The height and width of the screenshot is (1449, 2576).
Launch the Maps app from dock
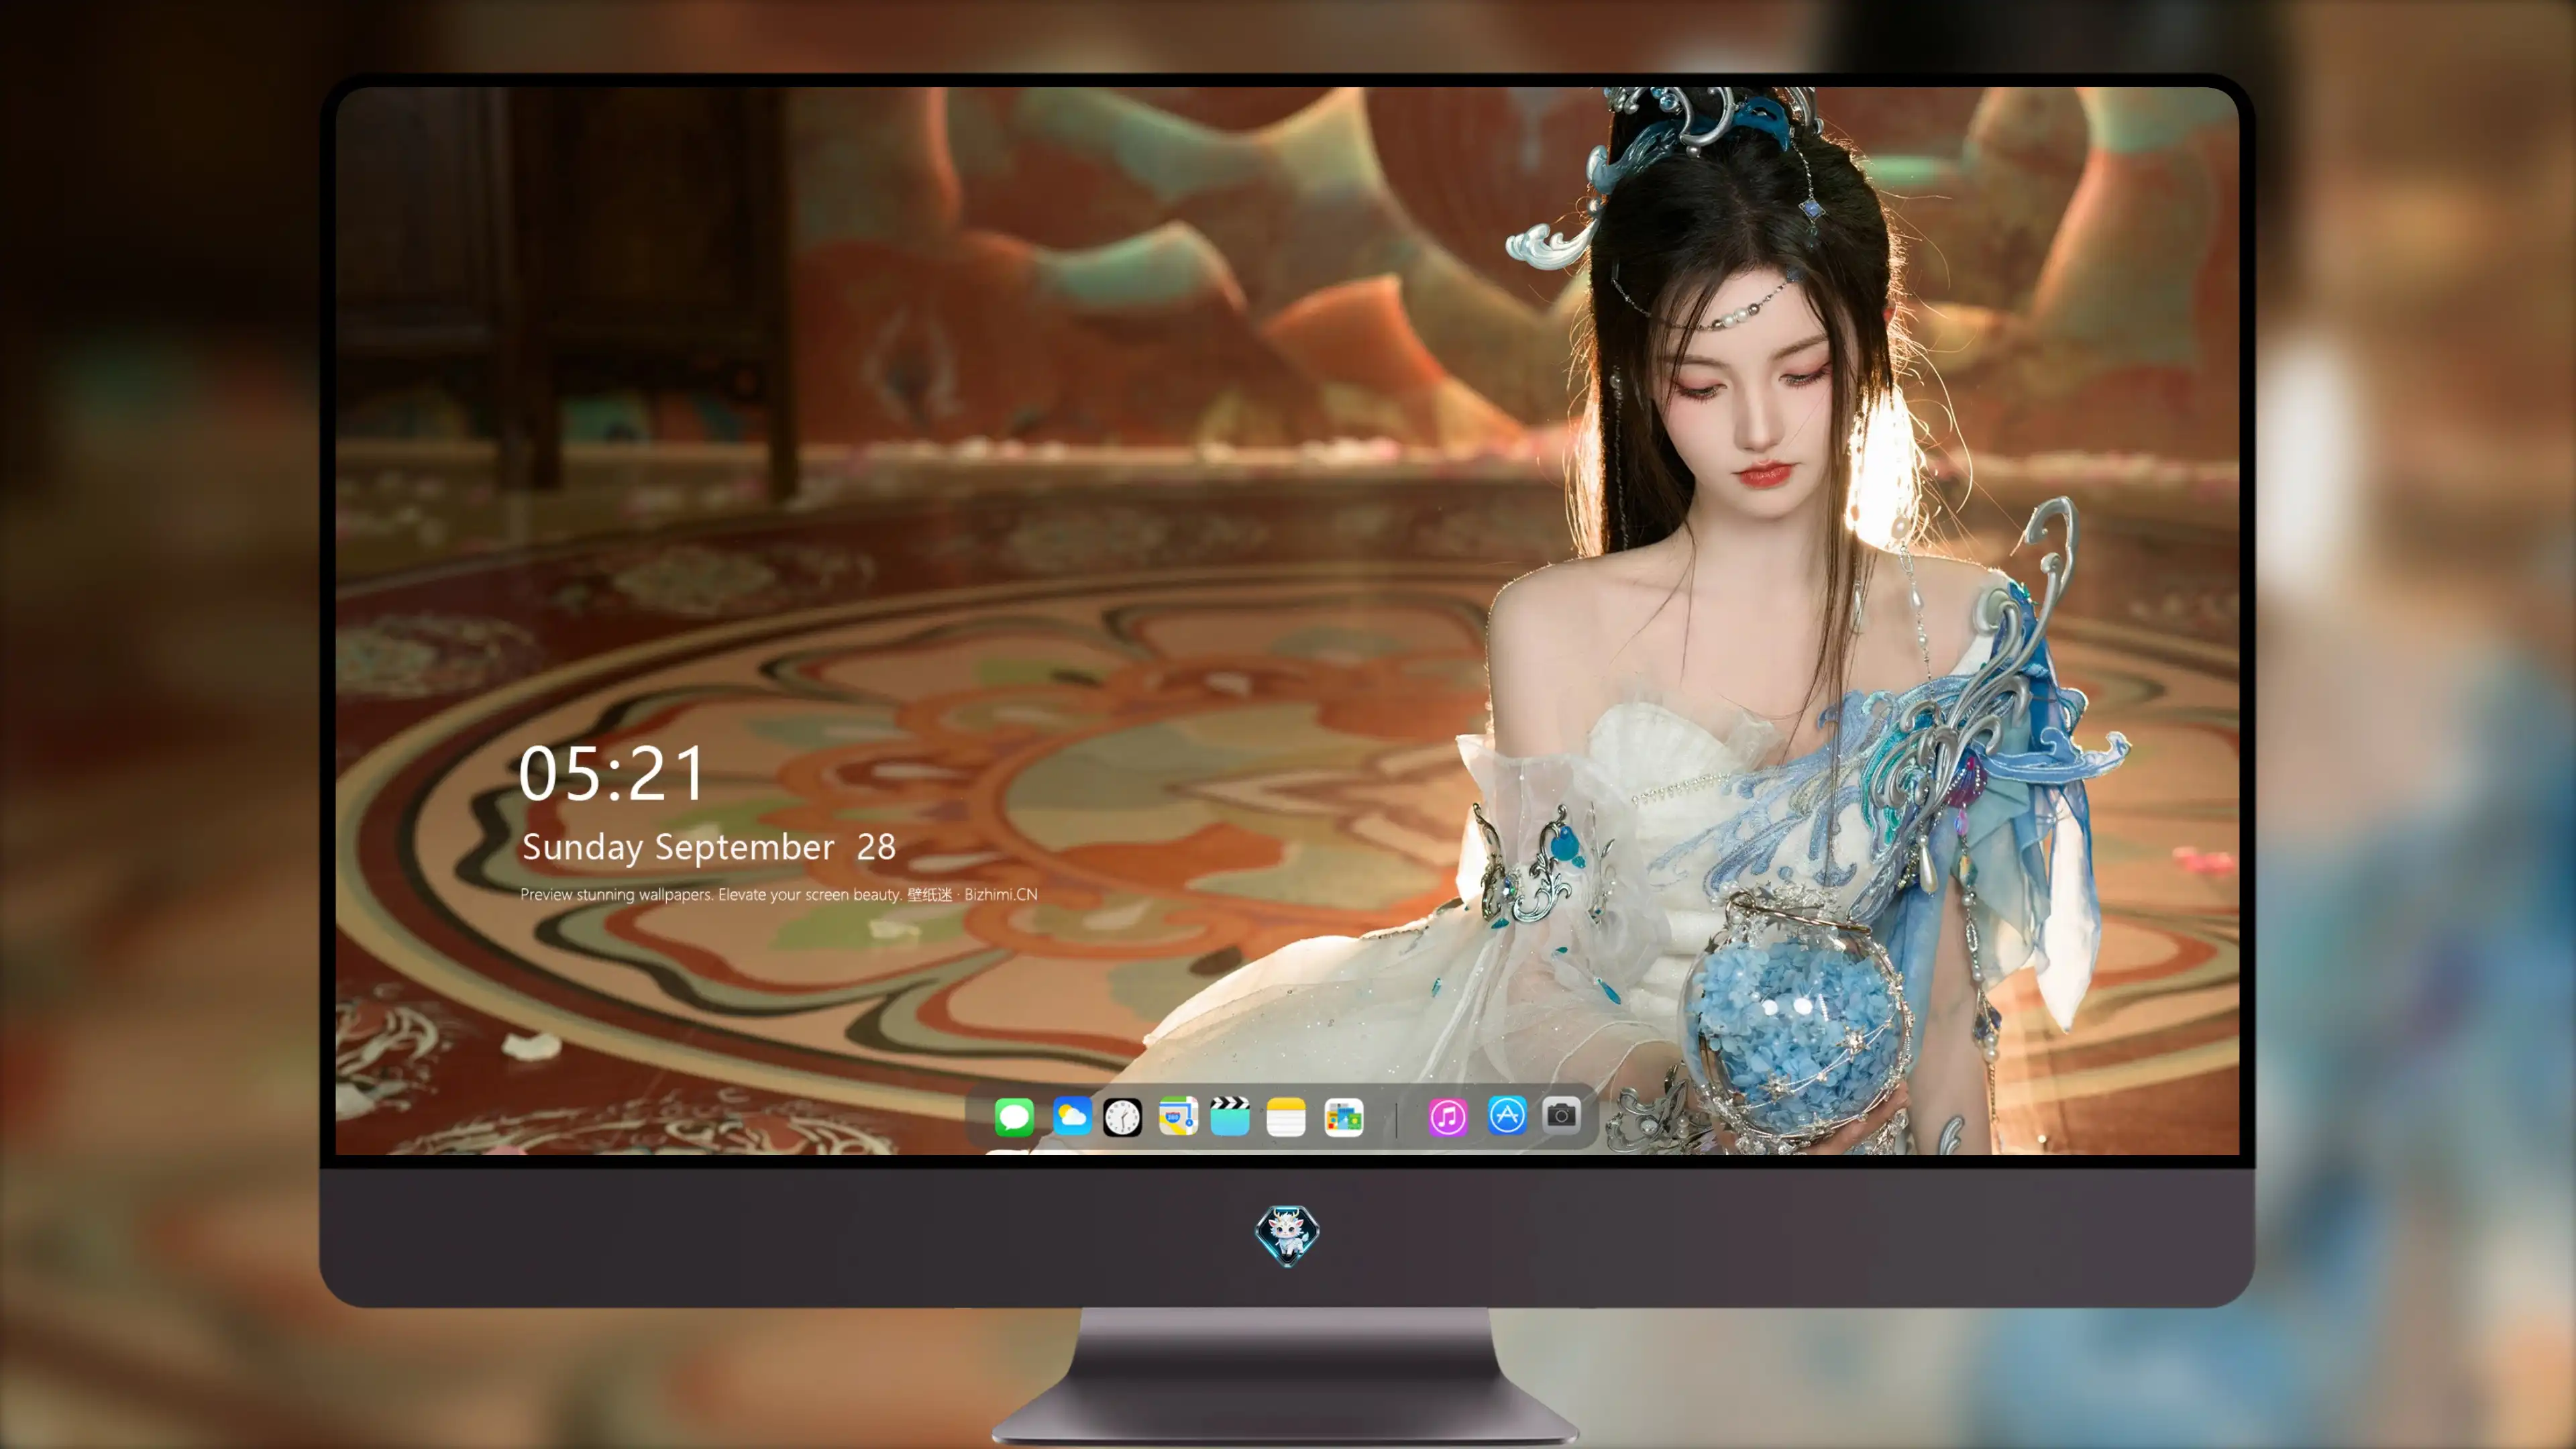1178,1116
